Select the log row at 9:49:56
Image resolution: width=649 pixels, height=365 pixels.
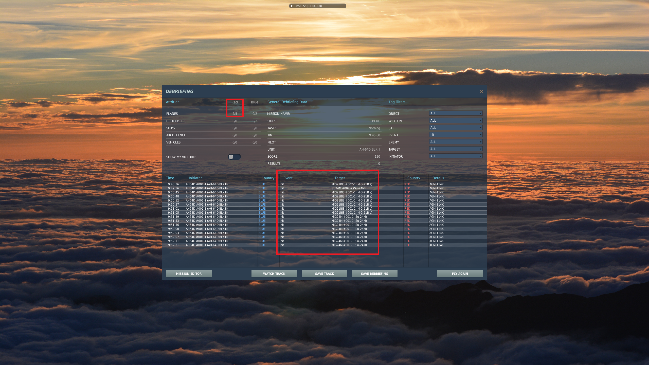click(324, 188)
